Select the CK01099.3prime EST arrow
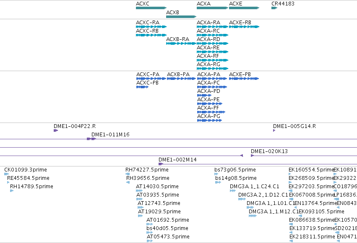This screenshot has width=357, height=243. point(7,174)
